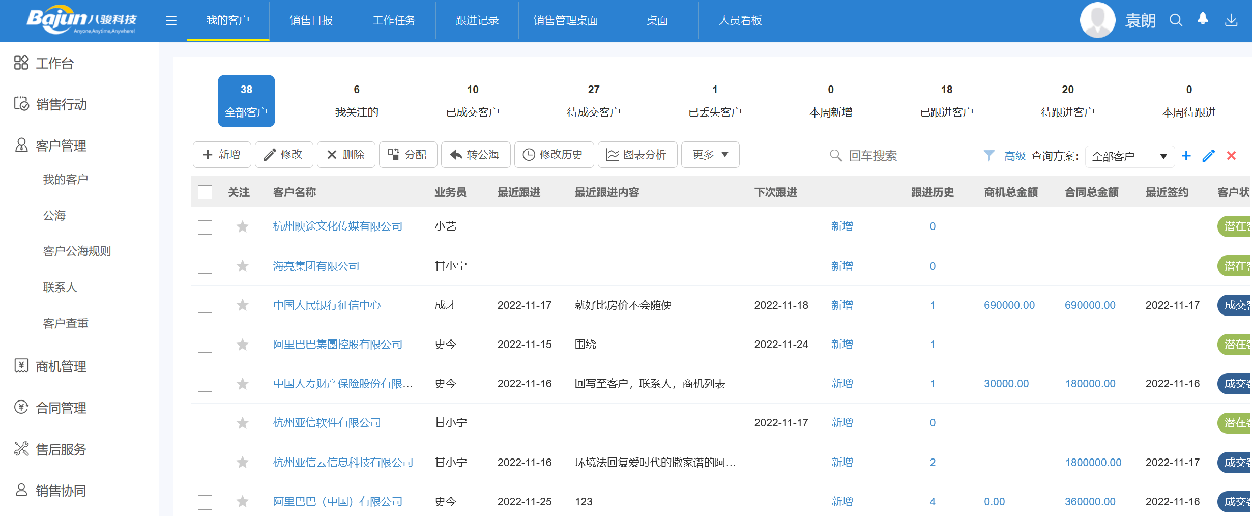The height and width of the screenshot is (516, 1252).
Task: Open 图表分析 chart analysis
Action: tap(637, 155)
